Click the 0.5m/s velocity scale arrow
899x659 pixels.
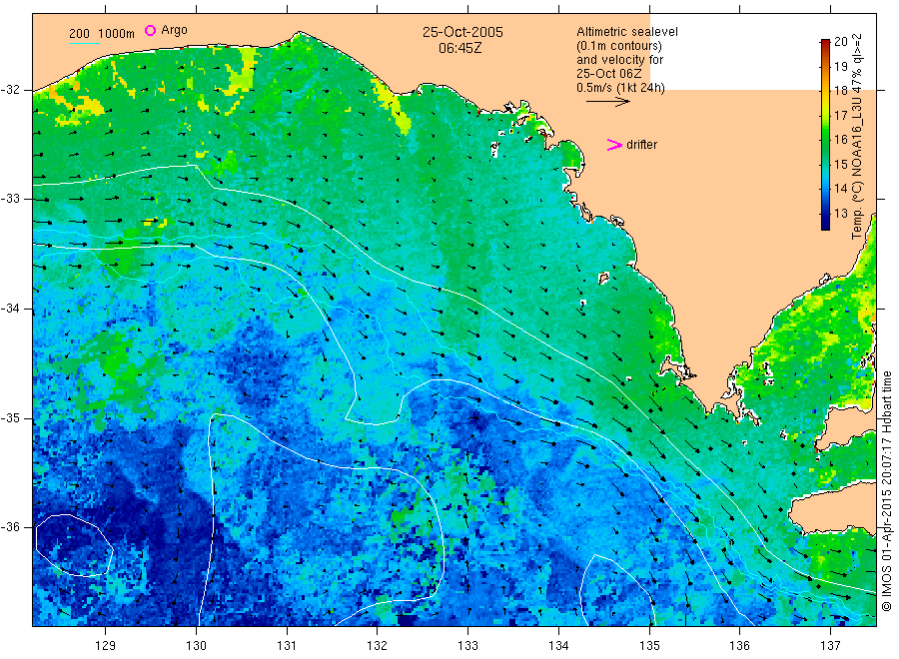click(607, 102)
